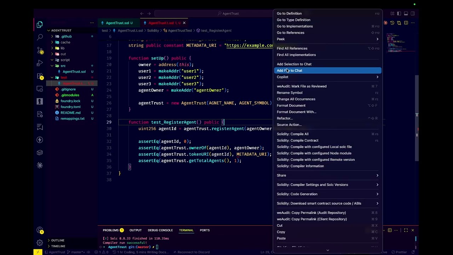Open the Manage settings gear
Viewport: 453px width, 255px height.
(x=40, y=243)
